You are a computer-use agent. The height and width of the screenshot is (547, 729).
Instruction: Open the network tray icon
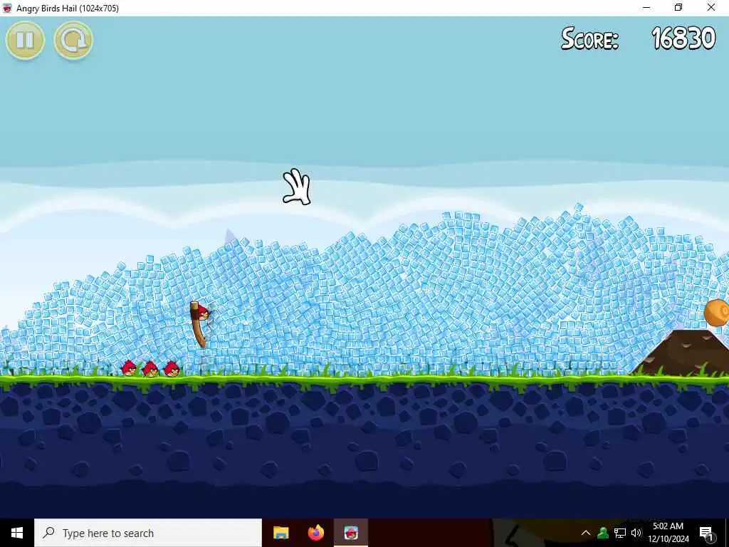[620, 533]
